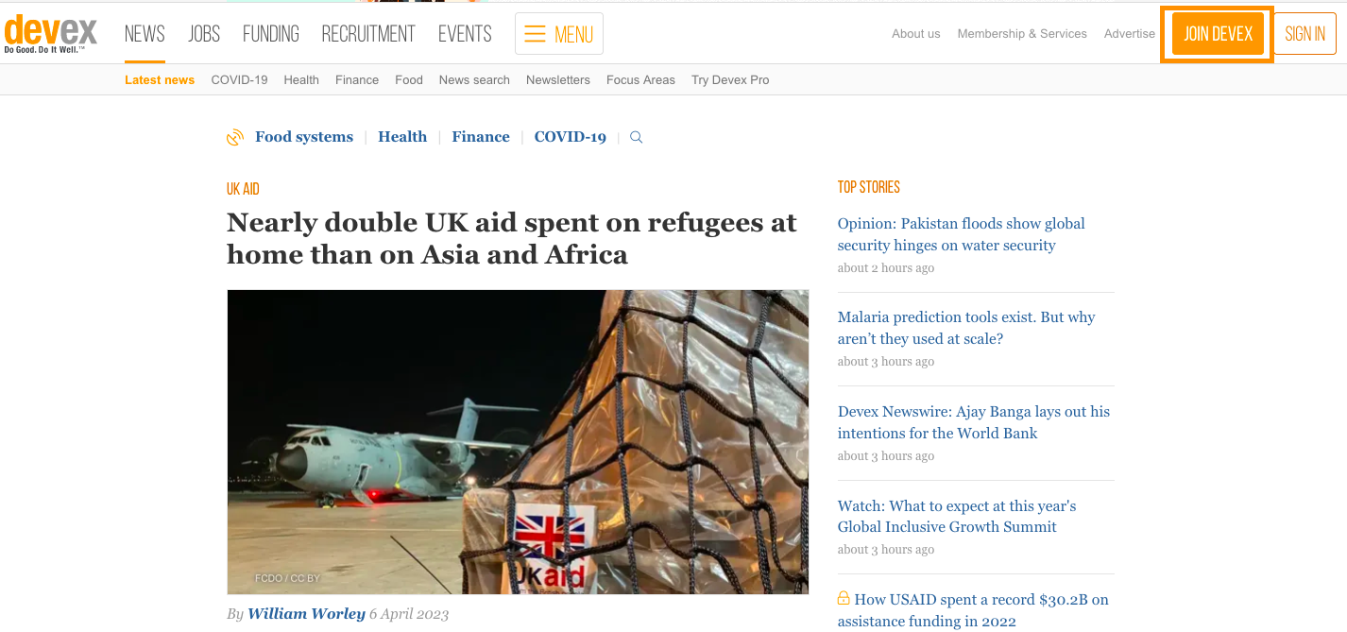
Task: Open the Newsletters sub-navigation link
Action: [558, 80]
